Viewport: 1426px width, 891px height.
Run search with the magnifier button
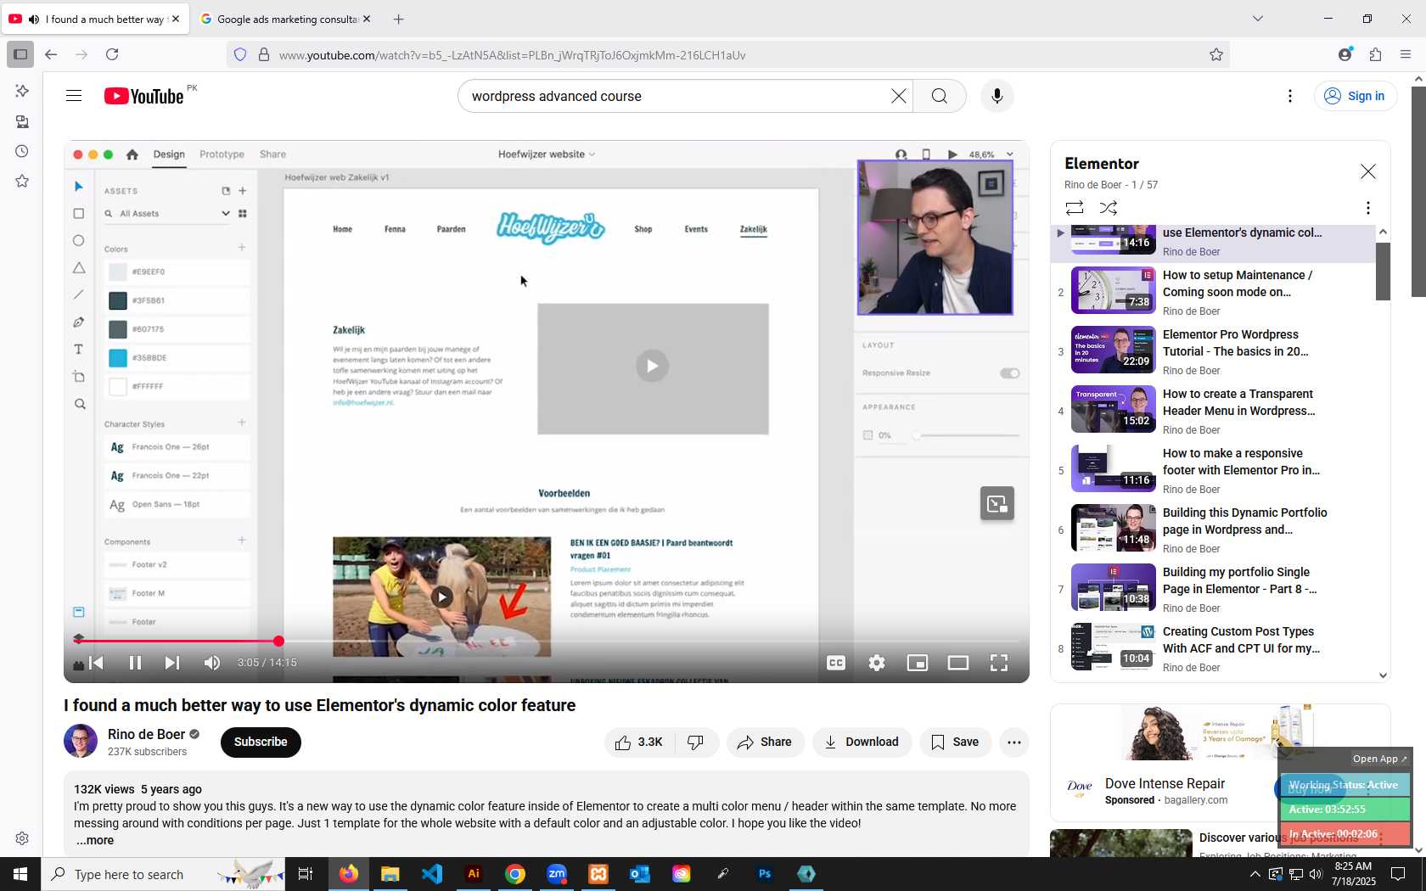tap(939, 96)
